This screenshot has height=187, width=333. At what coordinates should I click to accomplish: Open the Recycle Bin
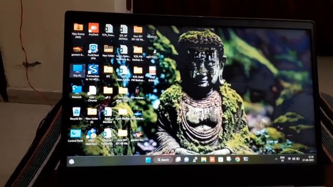pyautogui.click(x=76, y=113)
